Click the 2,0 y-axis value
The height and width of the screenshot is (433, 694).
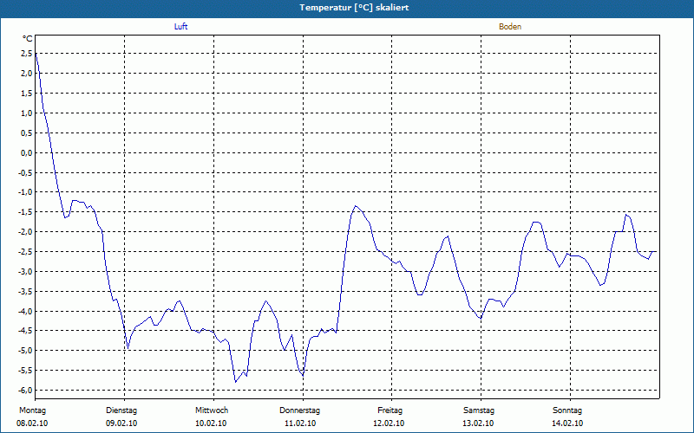point(26,74)
